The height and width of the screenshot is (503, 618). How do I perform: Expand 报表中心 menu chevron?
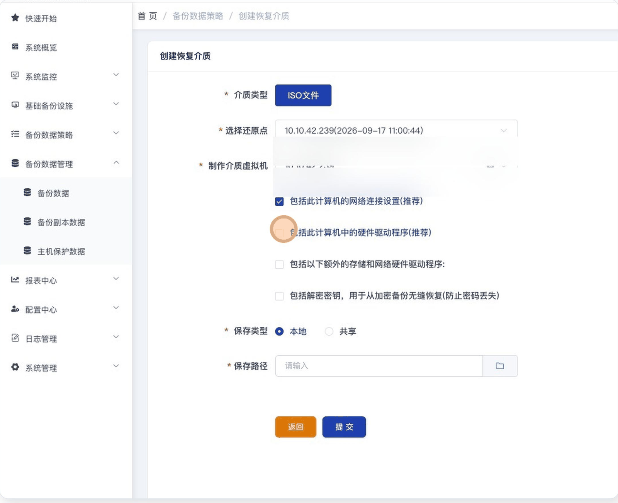click(116, 278)
